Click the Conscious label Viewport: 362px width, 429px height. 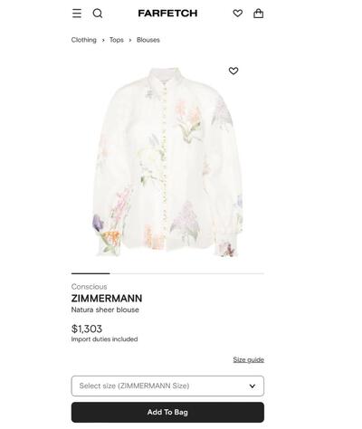pos(90,287)
